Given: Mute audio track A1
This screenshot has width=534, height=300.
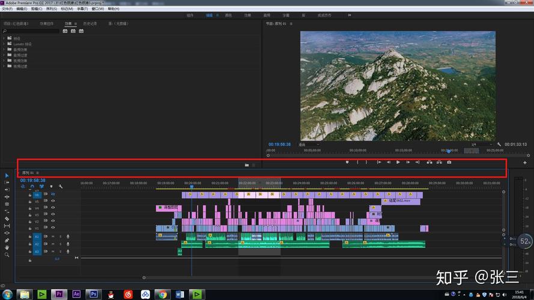Looking at the screenshot, I should coord(53,236).
